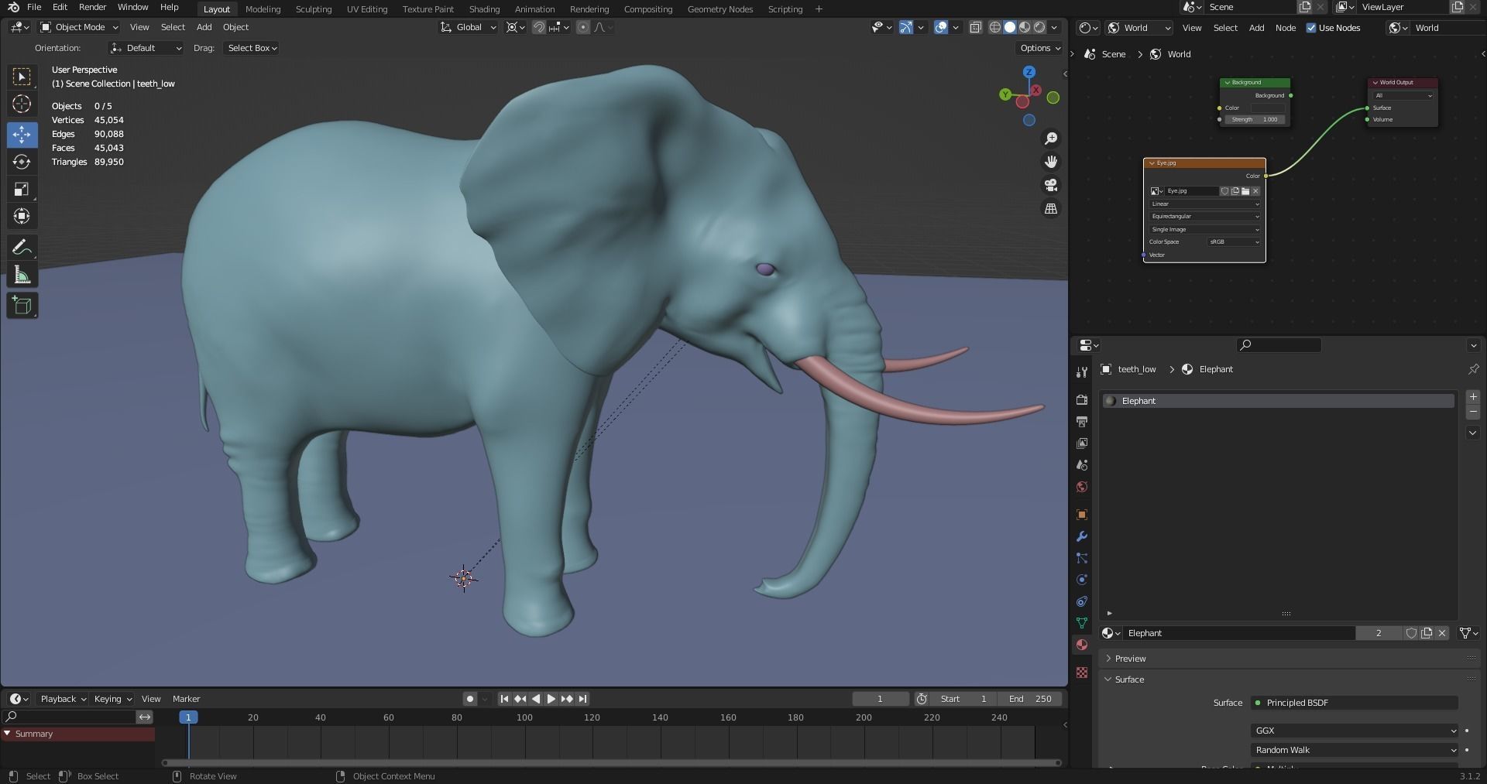Open the Random Walk subsurface dropdown
This screenshot has height=784, width=1487.
tap(1355, 750)
